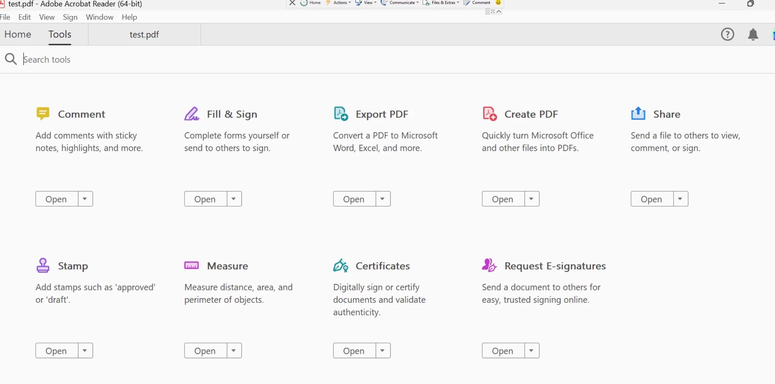Image resolution: width=775 pixels, height=384 pixels.
Task: Click the Certificates pen icon
Action: pyautogui.click(x=341, y=265)
